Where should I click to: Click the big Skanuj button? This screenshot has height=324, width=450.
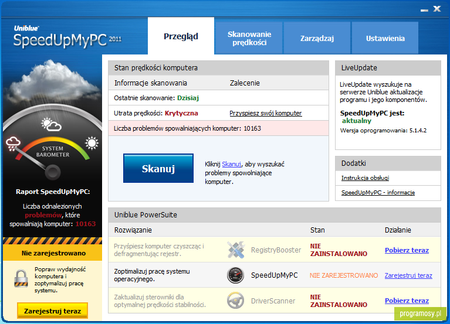pos(158,168)
